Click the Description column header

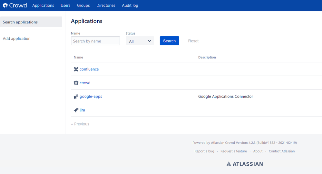(207, 57)
